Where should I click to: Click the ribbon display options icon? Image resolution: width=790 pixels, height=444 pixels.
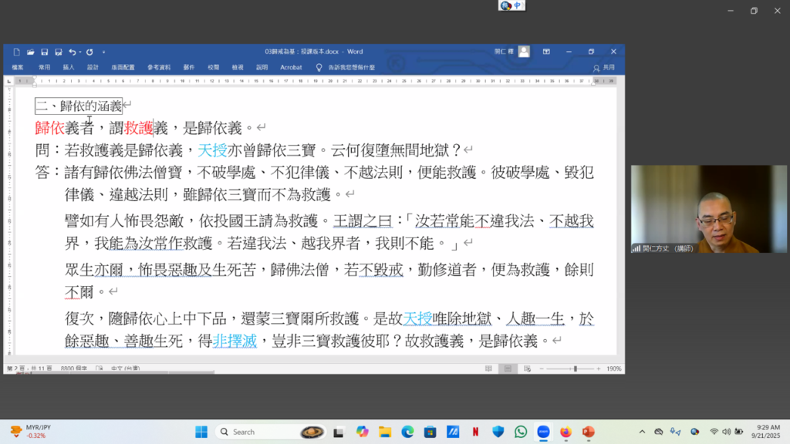[546, 52]
